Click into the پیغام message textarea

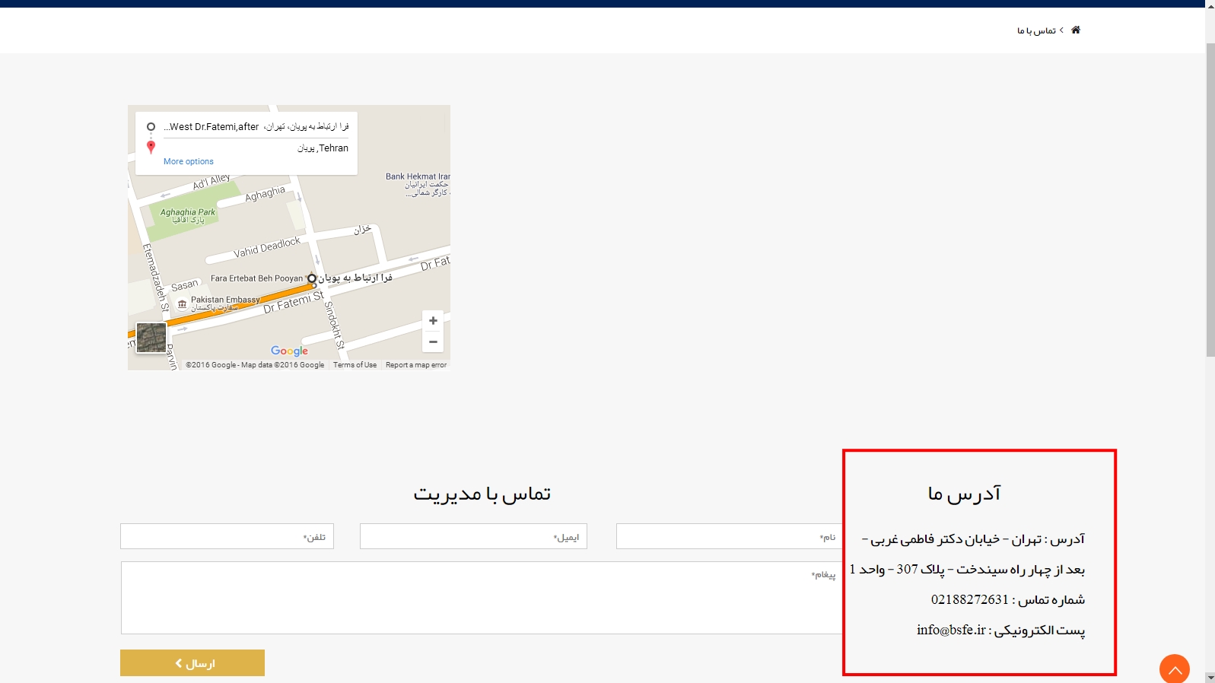[x=482, y=598]
